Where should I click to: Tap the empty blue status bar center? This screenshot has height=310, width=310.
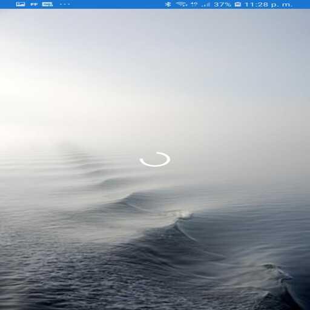tap(117, 4)
